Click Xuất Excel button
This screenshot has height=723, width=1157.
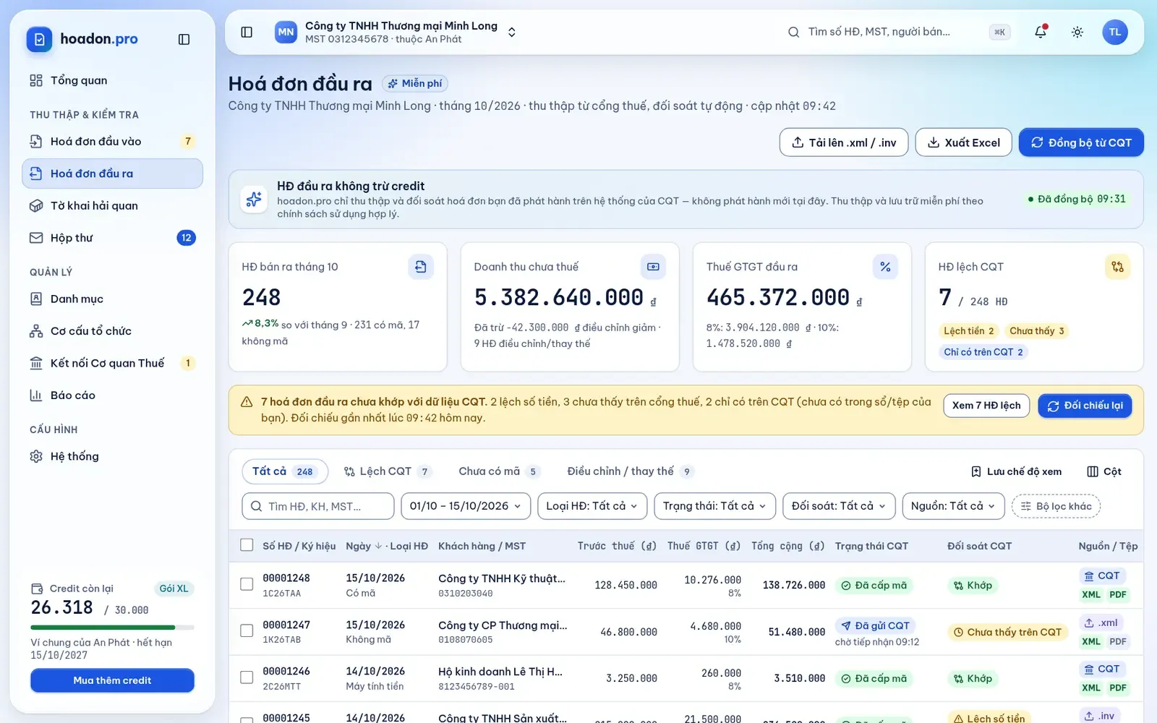pos(964,142)
